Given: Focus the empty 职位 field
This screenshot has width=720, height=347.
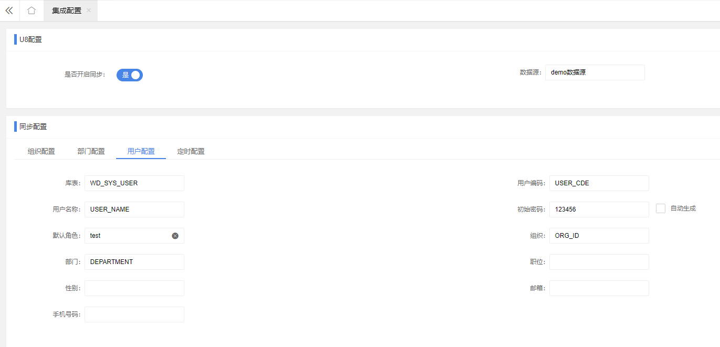Looking at the screenshot, I should point(599,262).
